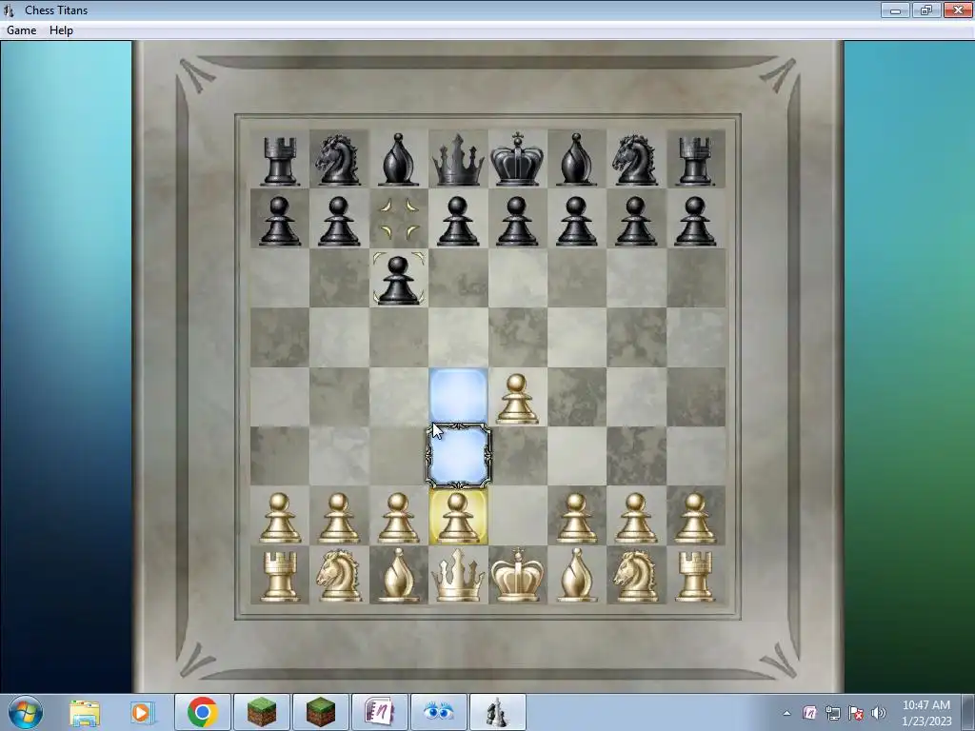
Task: Click the advanced black pawn on c6
Action: pyautogui.click(x=398, y=280)
